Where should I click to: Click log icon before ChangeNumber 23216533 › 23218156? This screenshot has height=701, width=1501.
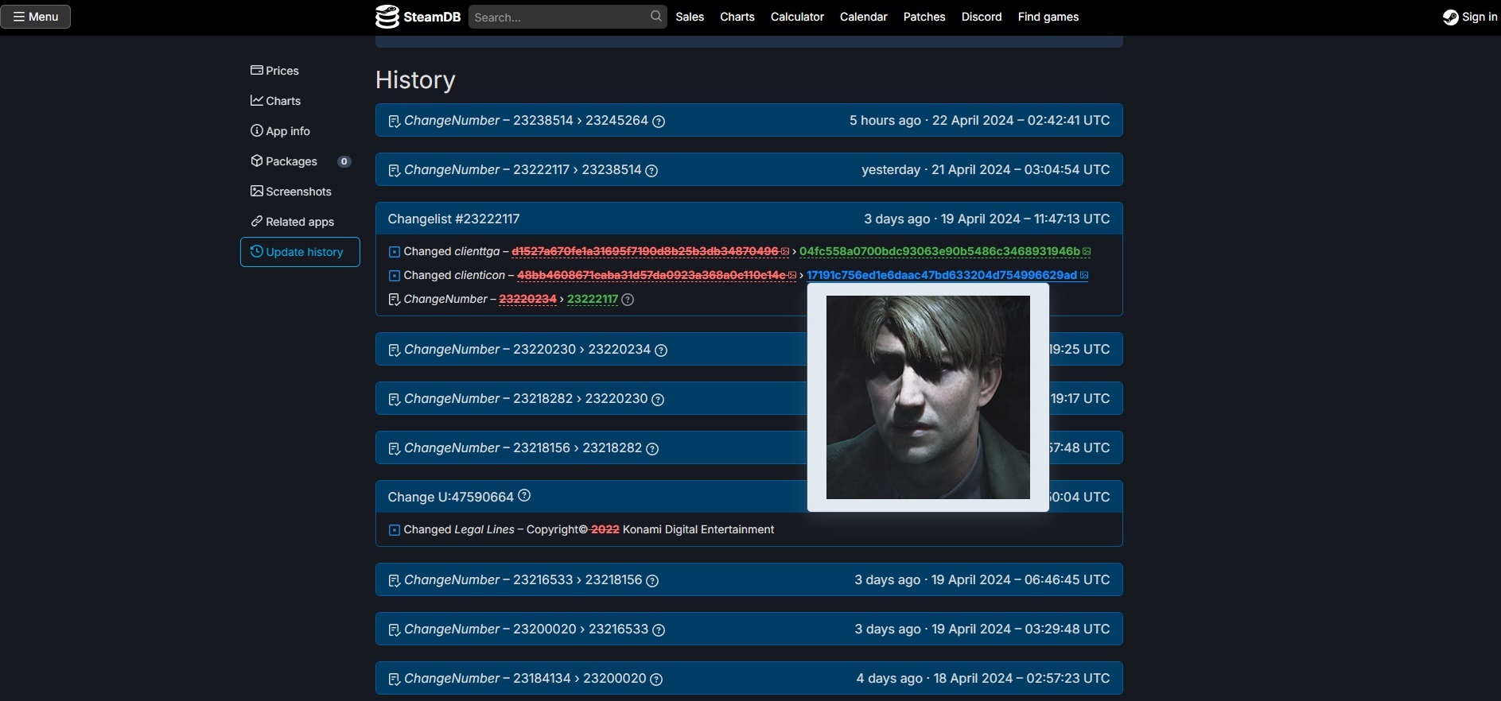394,581
